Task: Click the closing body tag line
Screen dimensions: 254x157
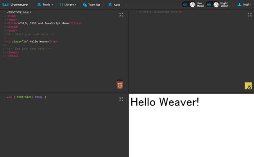Action: 13,52
